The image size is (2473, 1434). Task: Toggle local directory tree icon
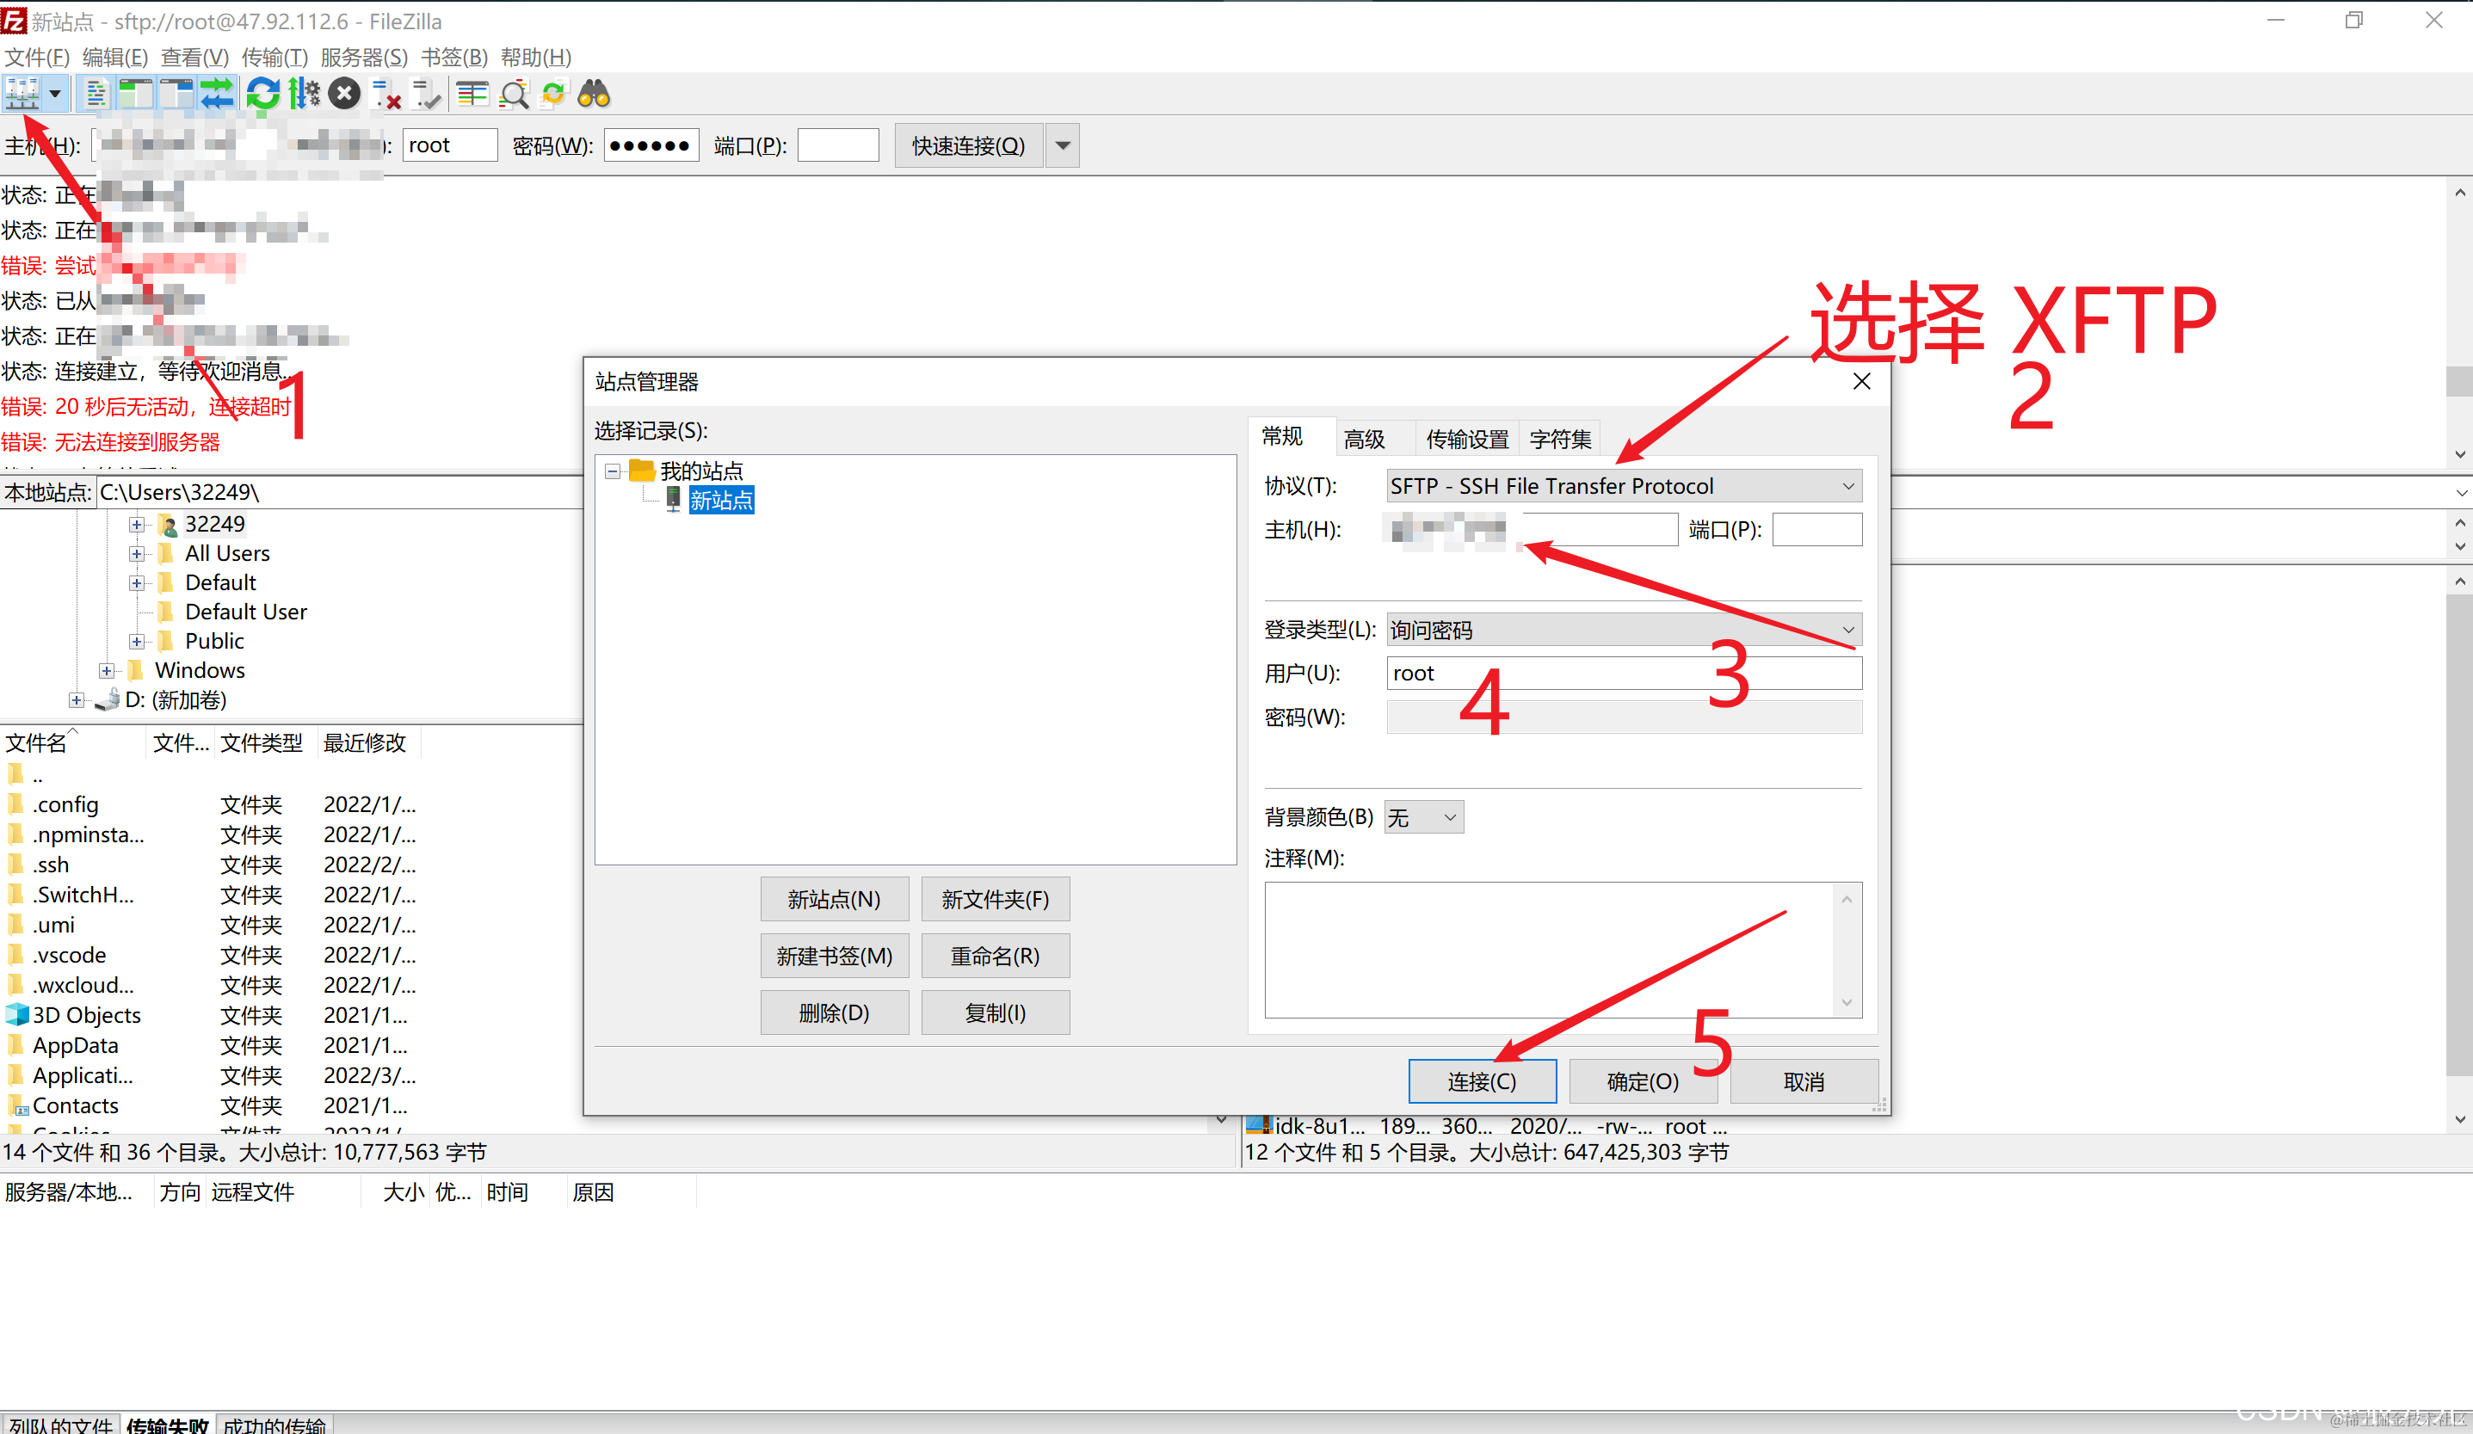click(135, 94)
